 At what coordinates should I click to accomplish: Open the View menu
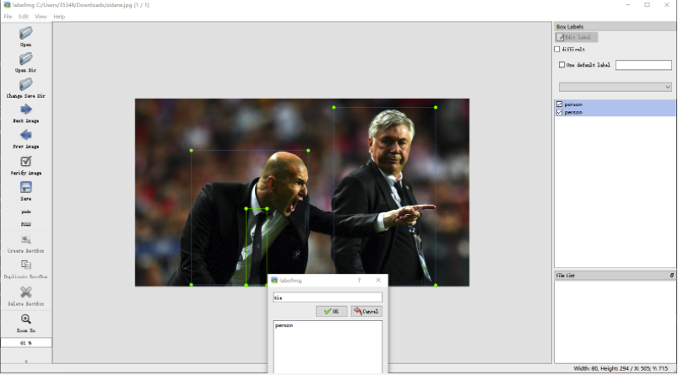tap(41, 16)
